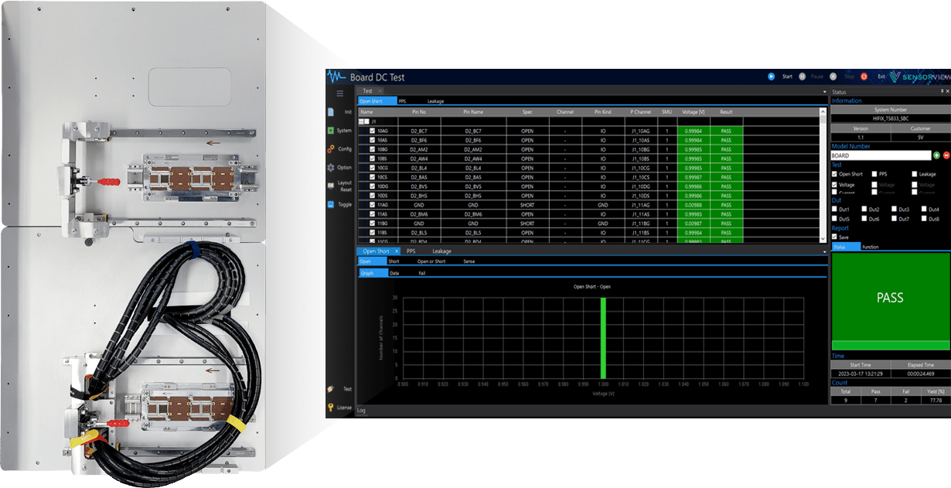This screenshot has width=951, height=488.
Task: Pin the Status panel
Action: click(941, 92)
